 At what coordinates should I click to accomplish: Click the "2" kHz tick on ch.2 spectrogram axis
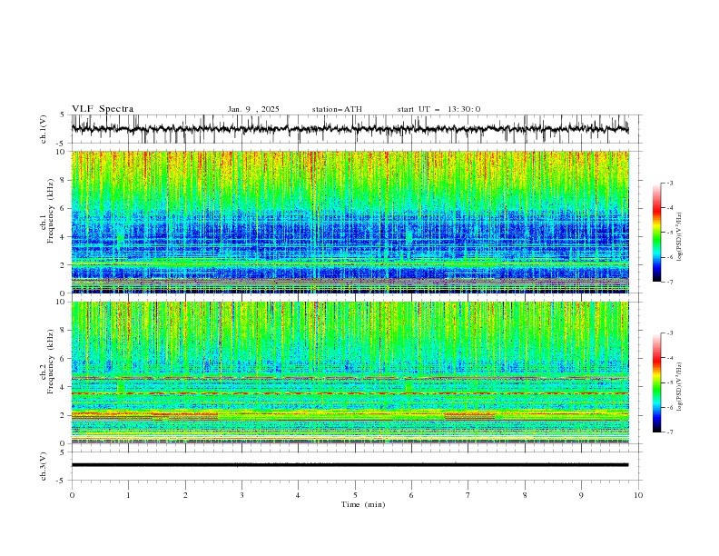[x=63, y=415]
